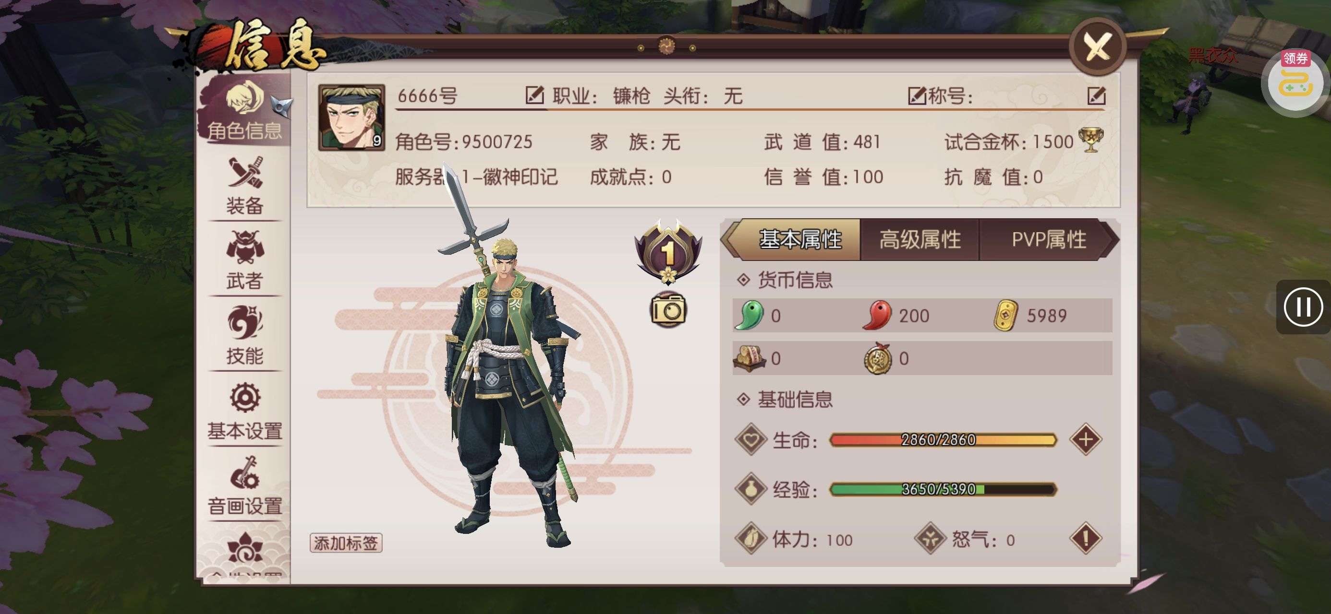Click the 添加标签 add tag button
The image size is (1331, 614).
346,543
